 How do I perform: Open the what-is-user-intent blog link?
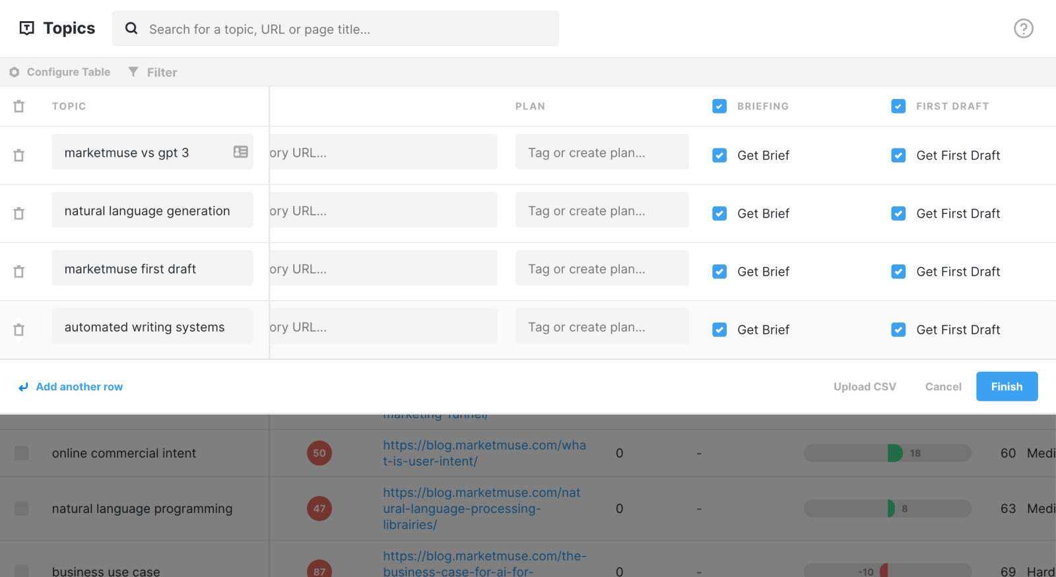[484, 453]
